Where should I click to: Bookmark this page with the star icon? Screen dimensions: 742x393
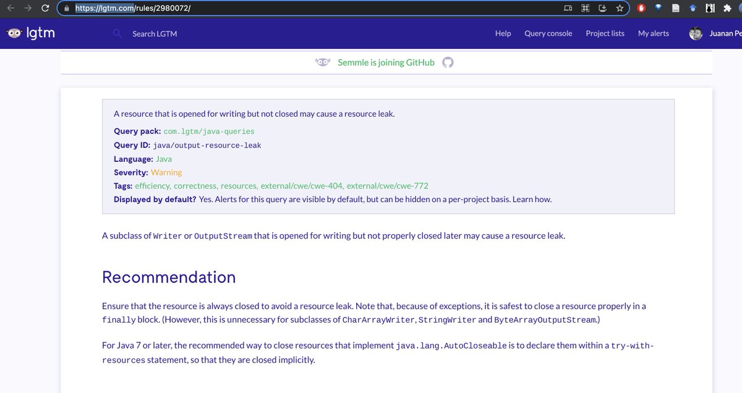[x=619, y=9]
